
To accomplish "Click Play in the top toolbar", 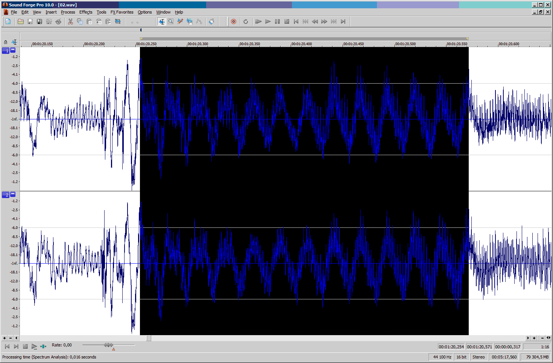I will 268,21.
